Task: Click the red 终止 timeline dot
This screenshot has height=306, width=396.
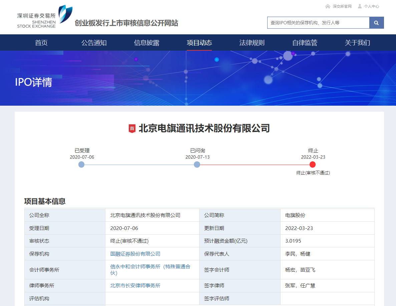Action: tap(313, 165)
